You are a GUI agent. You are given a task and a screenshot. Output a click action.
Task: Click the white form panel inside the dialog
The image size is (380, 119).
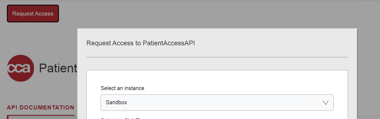pos(217,79)
